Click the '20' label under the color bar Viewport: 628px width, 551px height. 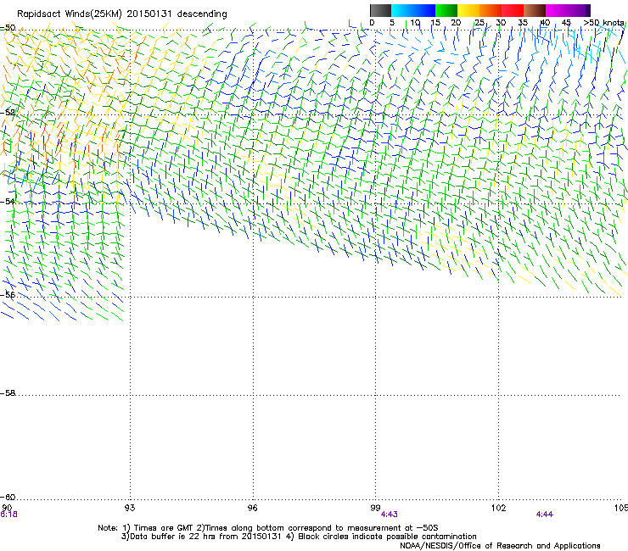tap(456, 23)
